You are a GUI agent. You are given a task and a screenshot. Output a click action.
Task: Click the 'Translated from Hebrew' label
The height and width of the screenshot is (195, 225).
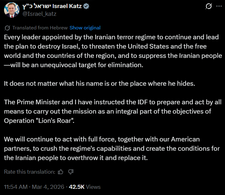(x=40, y=28)
